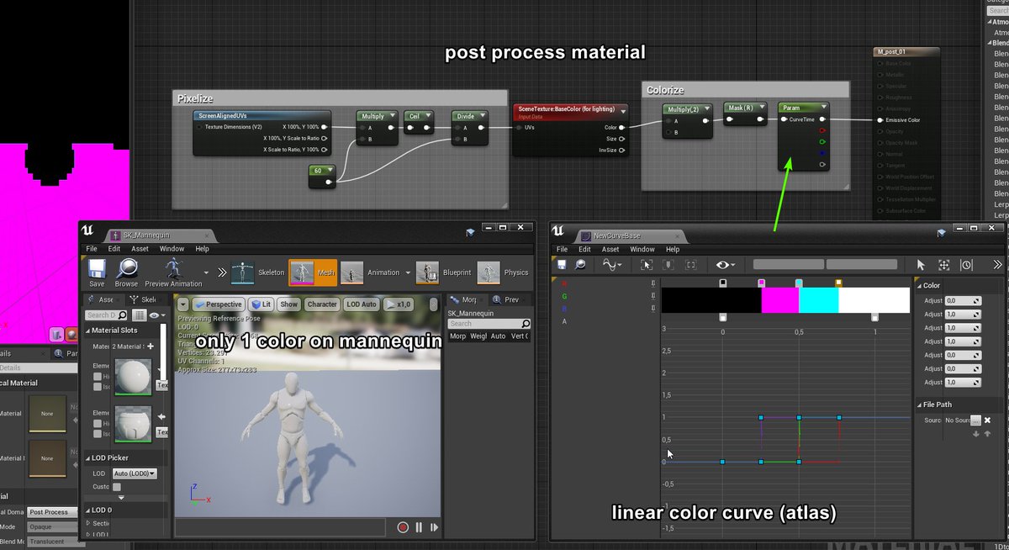This screenshot has width=1009, height=550.
Task: Collapse the LOD Picker section
Action: (x=88, y=457)
